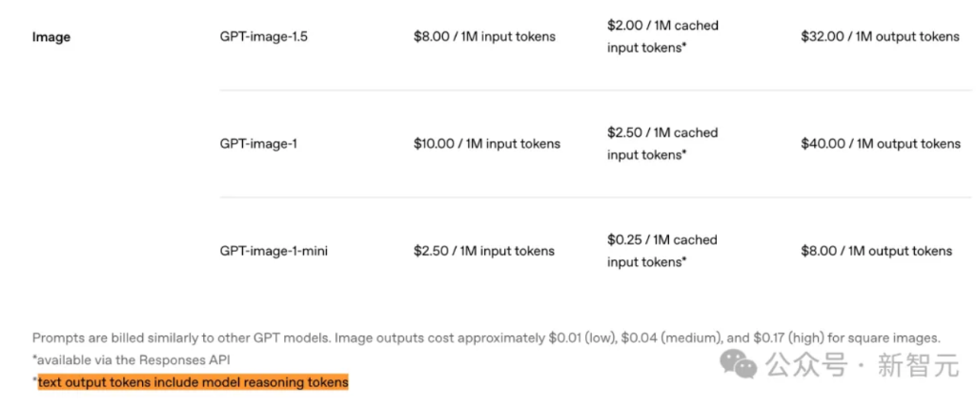Select the $10.00 / 1M input tokens price
The image size is (976, 407).
(x=486, y=144)
